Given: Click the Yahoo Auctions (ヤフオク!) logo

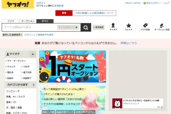Looking at the screenshot, I should pyautogui.click(x=17, y=5).
